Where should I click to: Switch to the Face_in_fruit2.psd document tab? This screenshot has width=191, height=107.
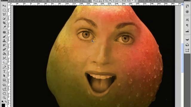click(71, 1)
